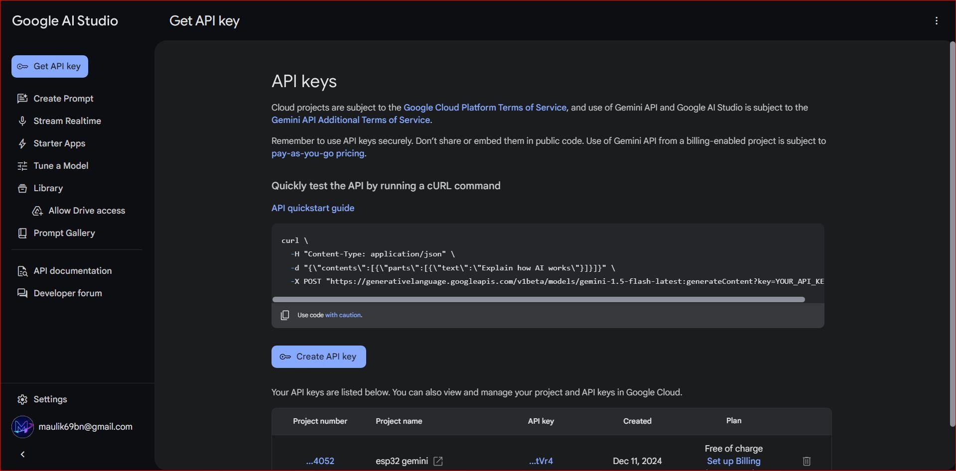Click the Create API key button
Viewport: 956px width, 471px height.
point(319,356)
